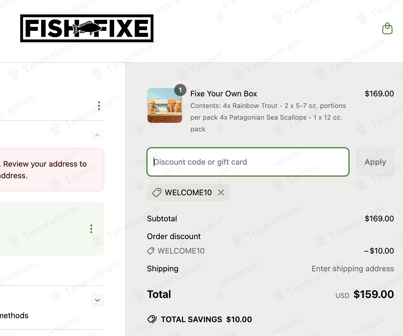Click the Fish Fixe logo
This screenshot has height=336, width=403.
87,28
